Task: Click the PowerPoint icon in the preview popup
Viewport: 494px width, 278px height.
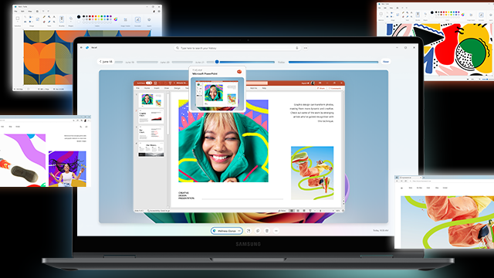Action: tap(239, 72)
